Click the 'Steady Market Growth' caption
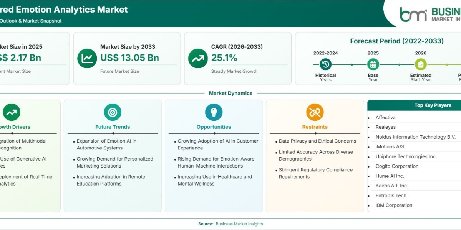The height and width of the screenshot is (230, 461). (x=234, y=71)
